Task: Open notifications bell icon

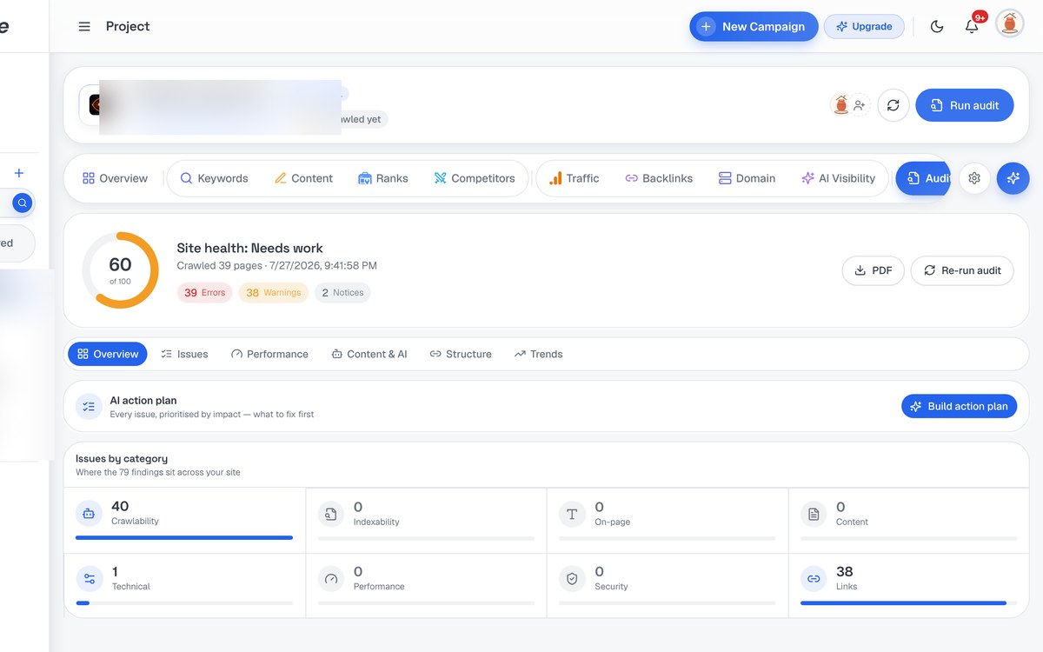Action: click(972, 26)
